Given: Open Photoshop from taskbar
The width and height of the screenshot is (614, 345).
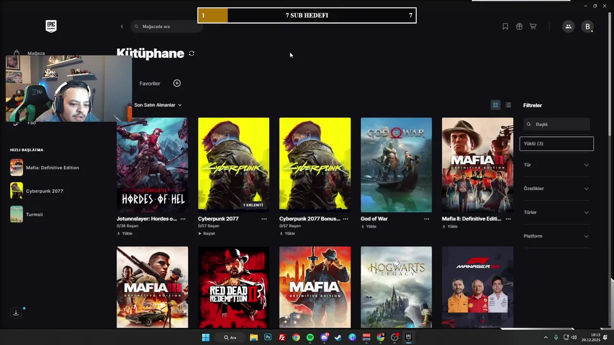Looking at the screenshot, I should pyautogui.click(x=268, y=337).
